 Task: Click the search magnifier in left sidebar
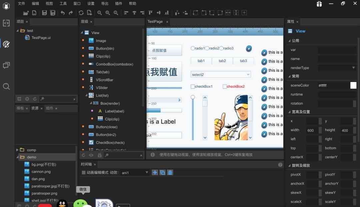tap(6, 86)
